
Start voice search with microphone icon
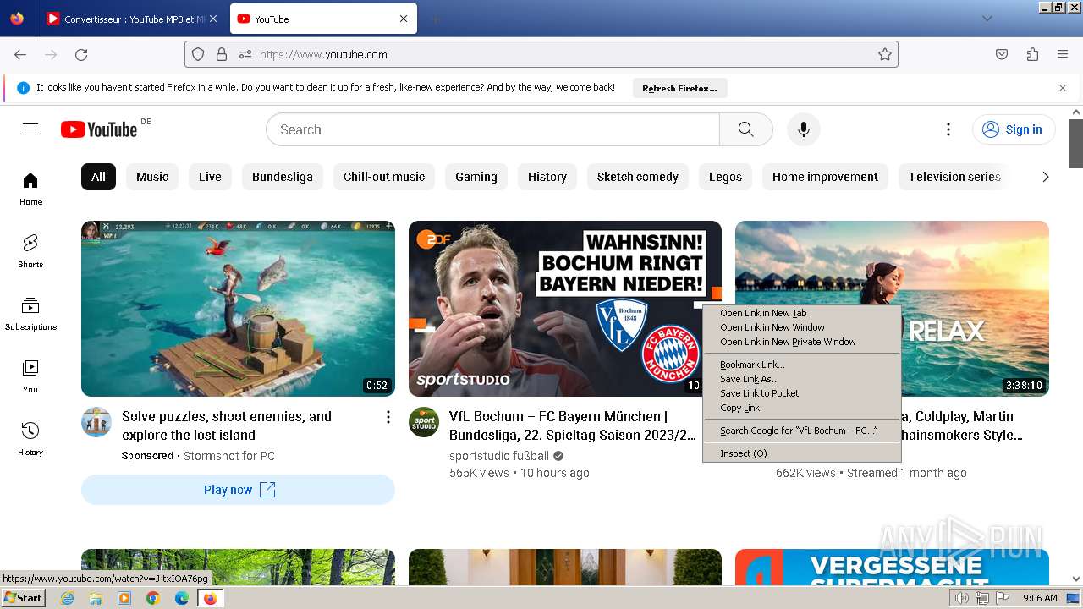pyautogui.click(x=804, y=129)
